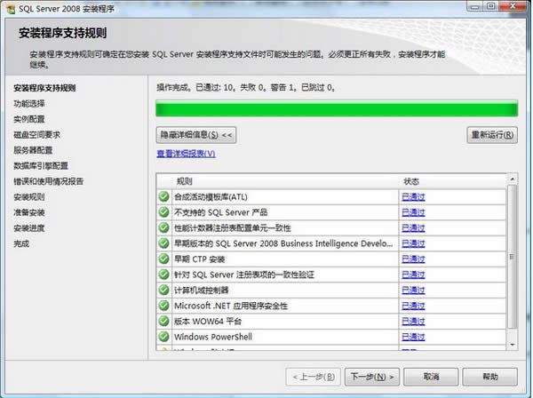Select 完成 step in sidebar
The width and height of the screenshot is (533, 398).
point(21,243)
